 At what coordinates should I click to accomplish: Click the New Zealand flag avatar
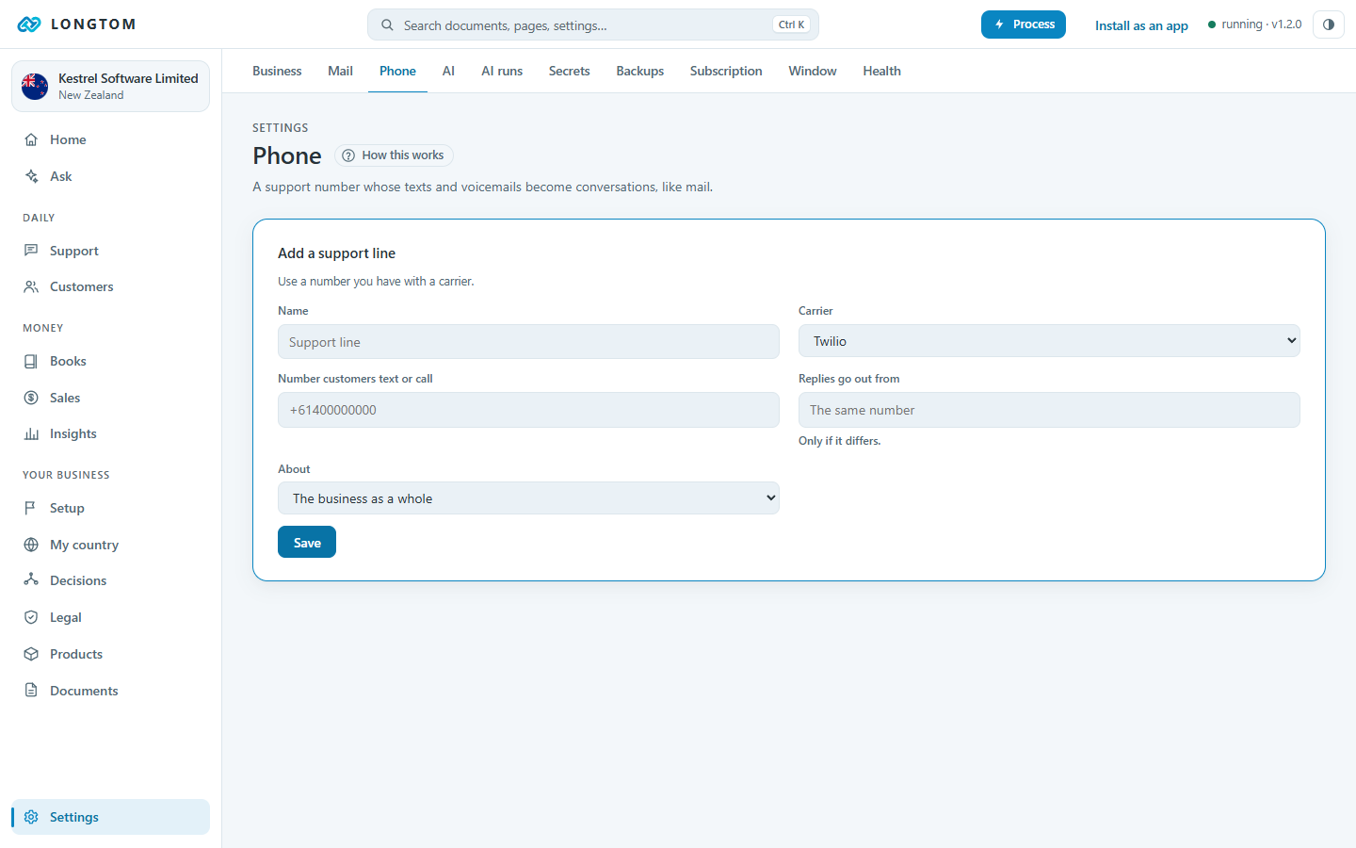click(35, 87)
